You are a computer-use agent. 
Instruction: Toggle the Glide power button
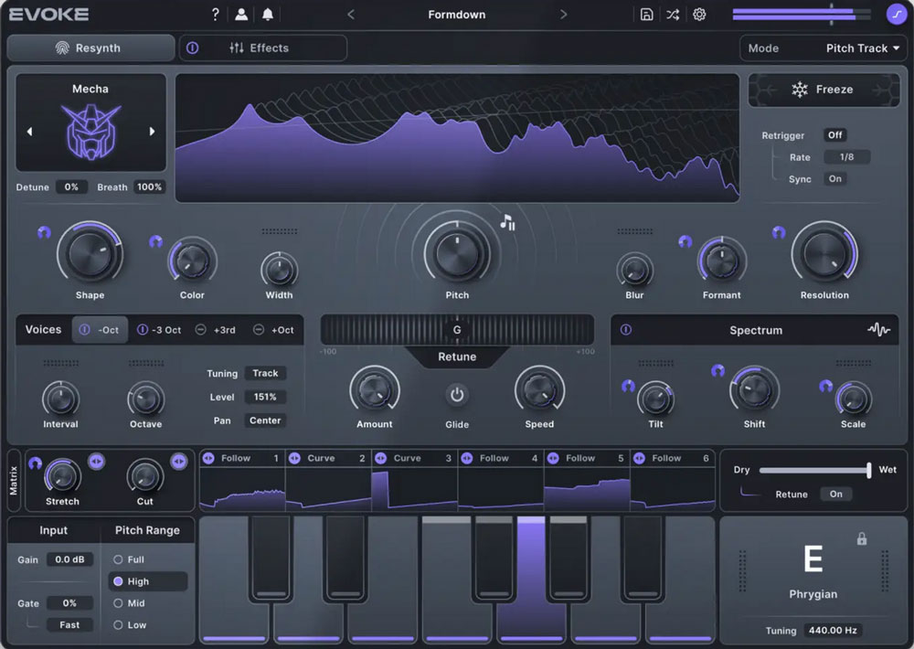coord(457,395)
